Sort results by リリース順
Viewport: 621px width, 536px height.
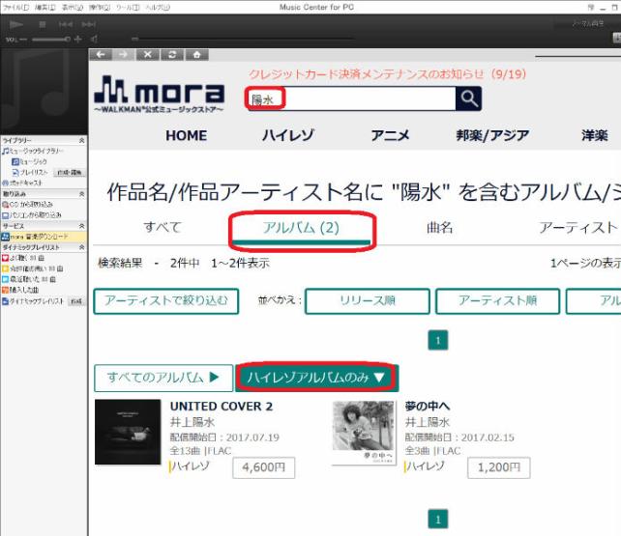(x=368, y=300)
